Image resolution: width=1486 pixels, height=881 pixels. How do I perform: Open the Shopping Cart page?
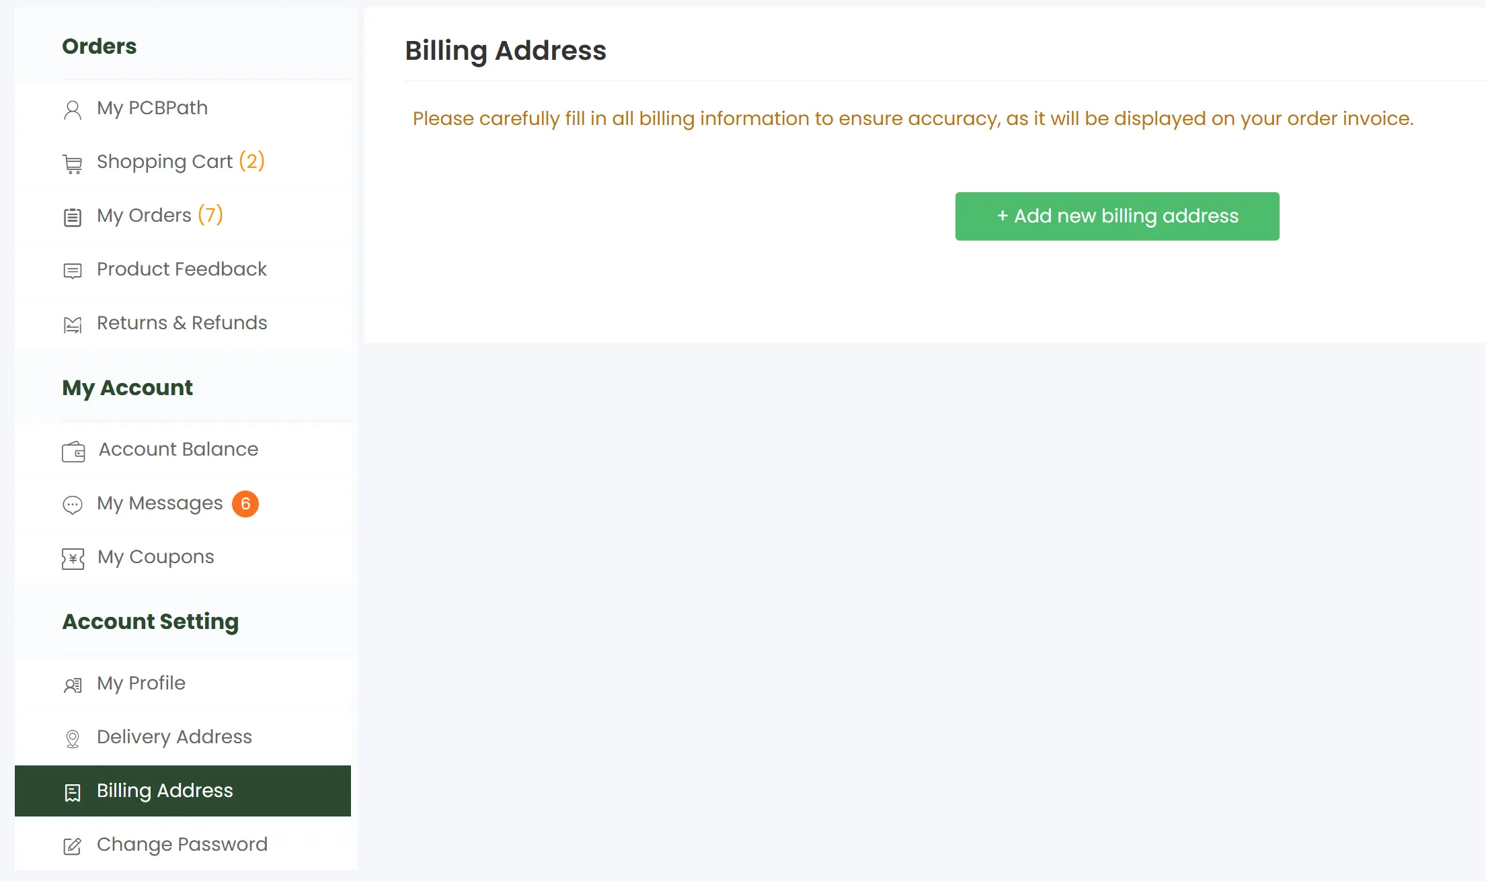(165, 162)
